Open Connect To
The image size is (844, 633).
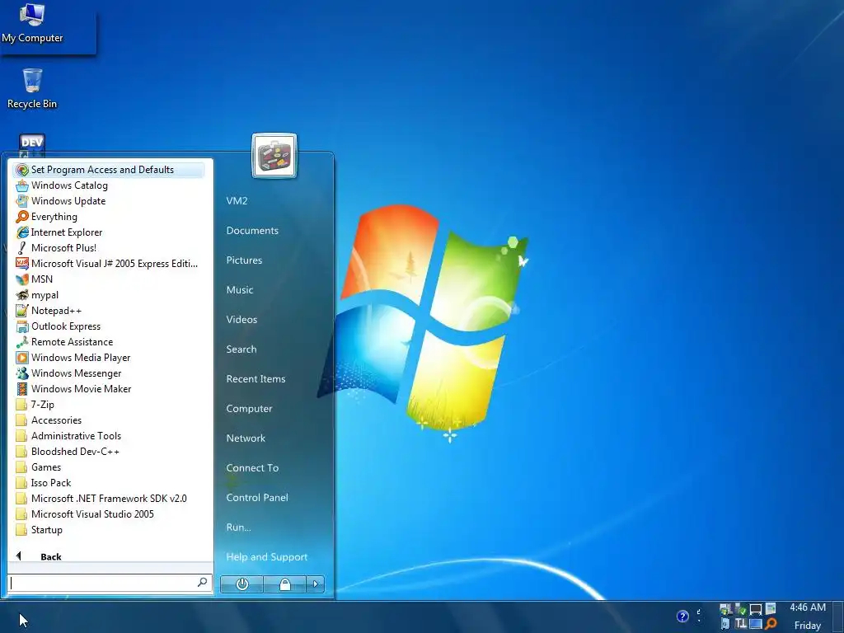pos(252,468)
